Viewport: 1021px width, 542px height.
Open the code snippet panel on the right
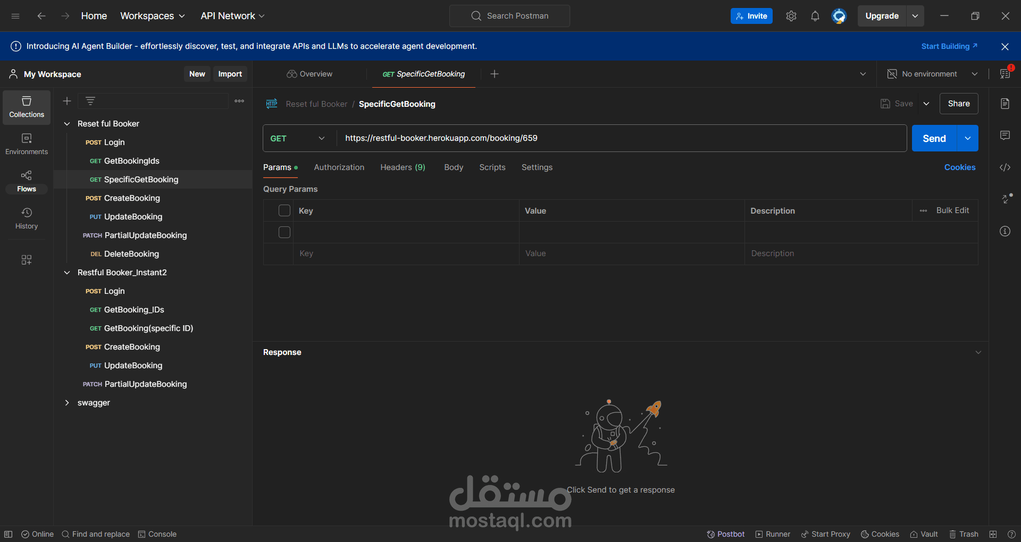tap(1005, 167)
